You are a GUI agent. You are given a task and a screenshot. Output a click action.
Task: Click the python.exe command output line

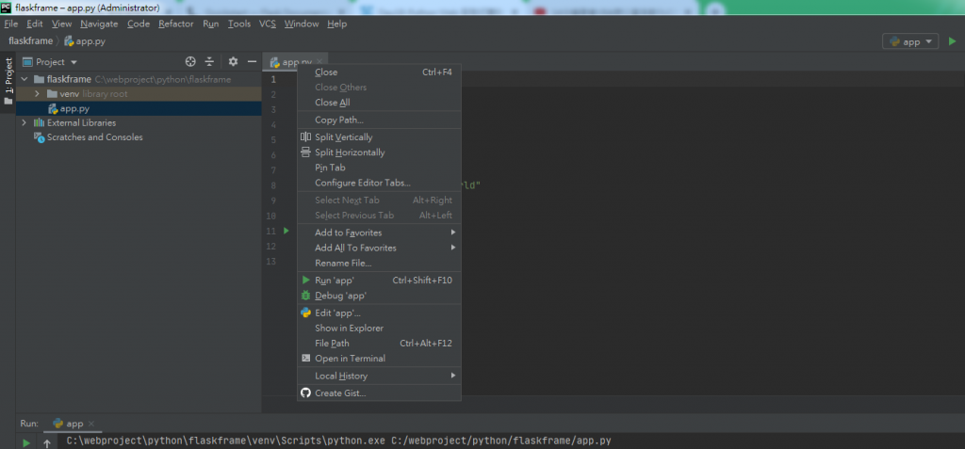(x=338, y=441)
